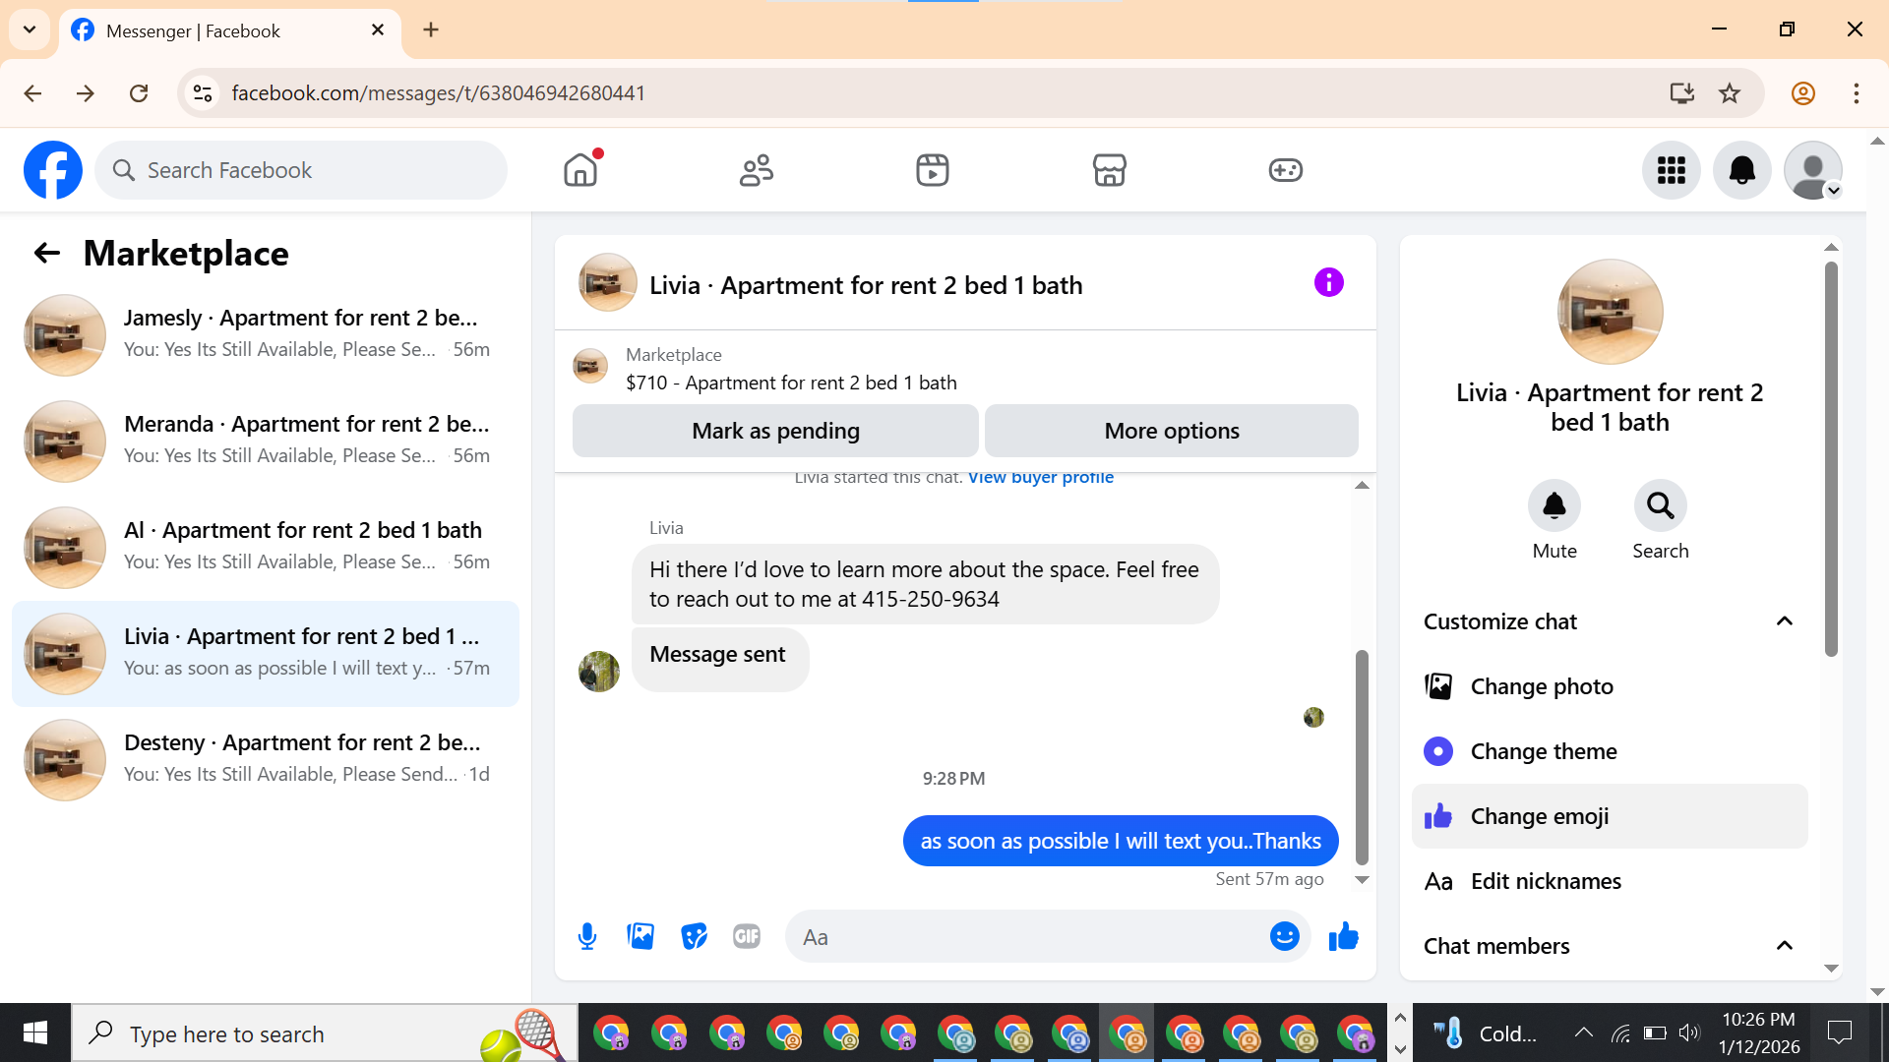The height and width of the screenshot is (1062, 1889).
Task: Click Change theme color option
Action: click(1543, 751)
